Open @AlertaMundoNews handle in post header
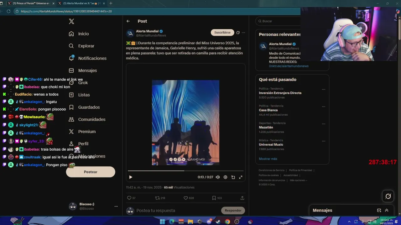Viewport: 401px width, 225px height. 151,36
